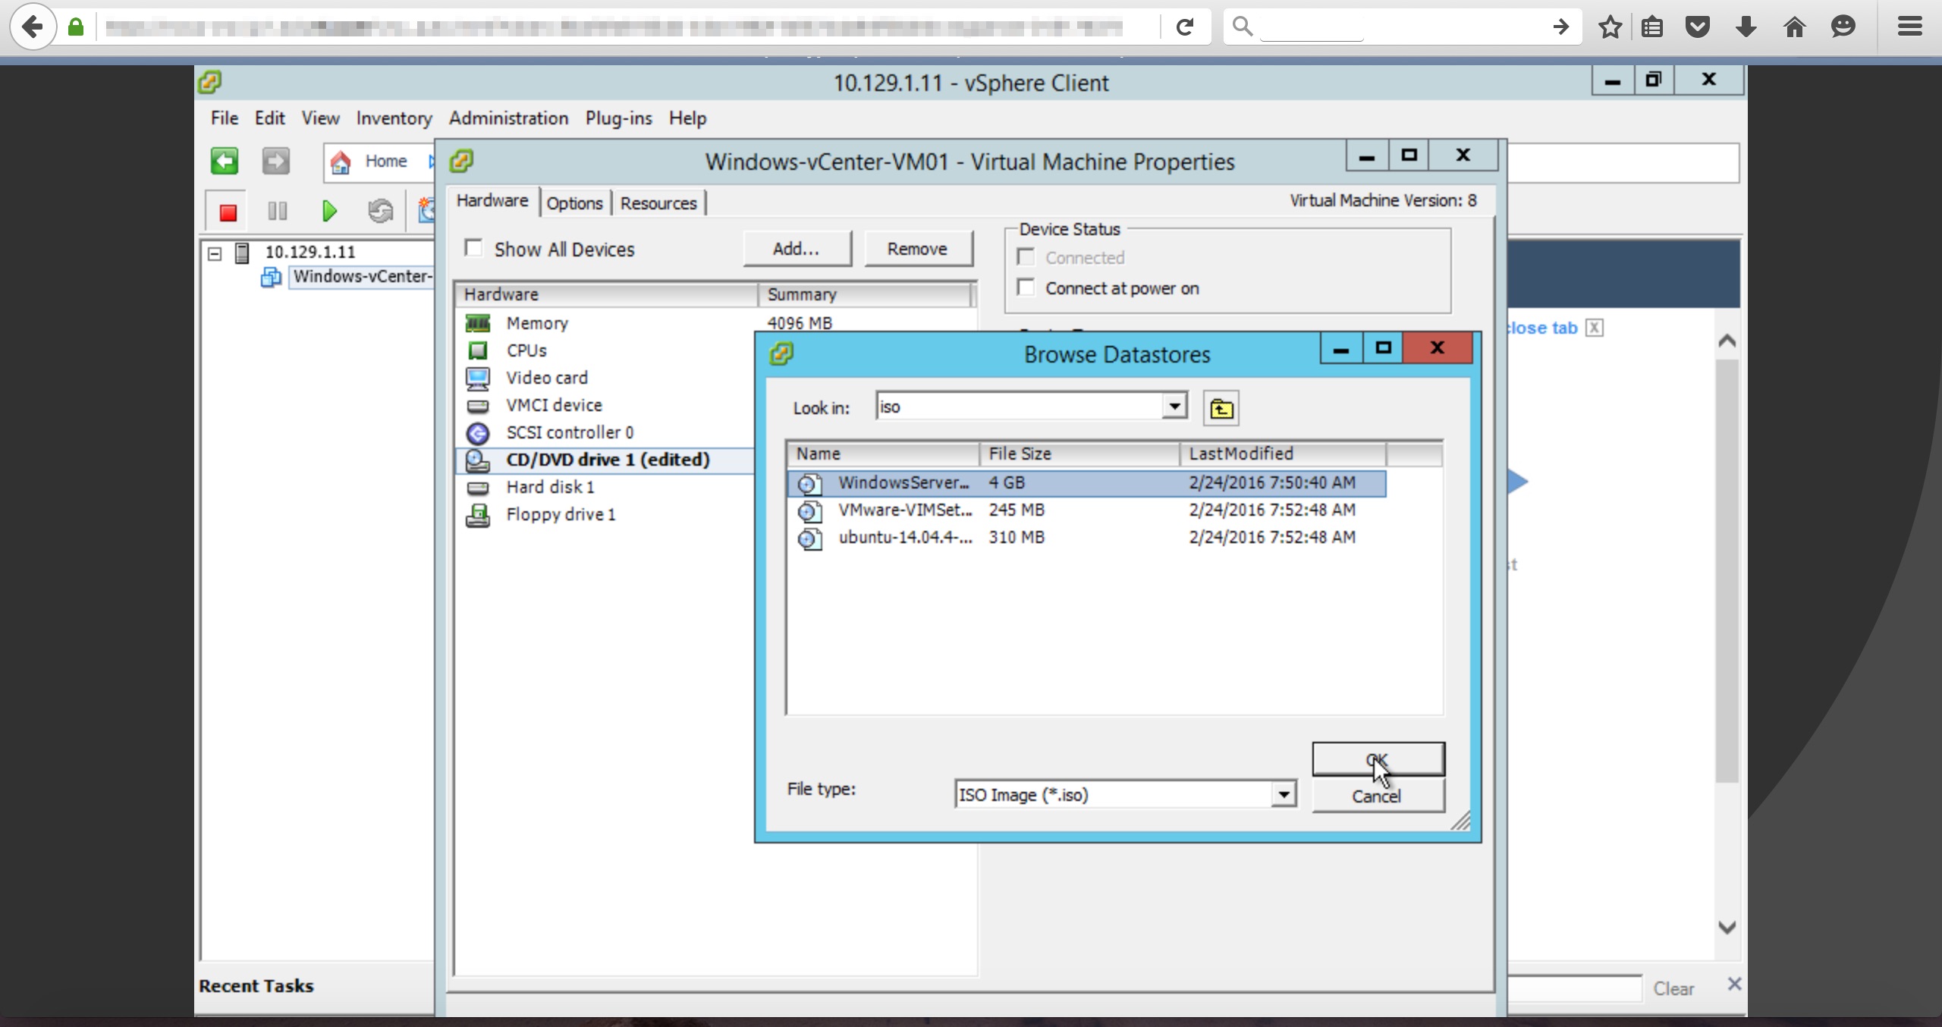This screenshot has height=1027, width=1942.
Task: Select the VMware-VIMSetup ISO file
Action: coord(904,510)
